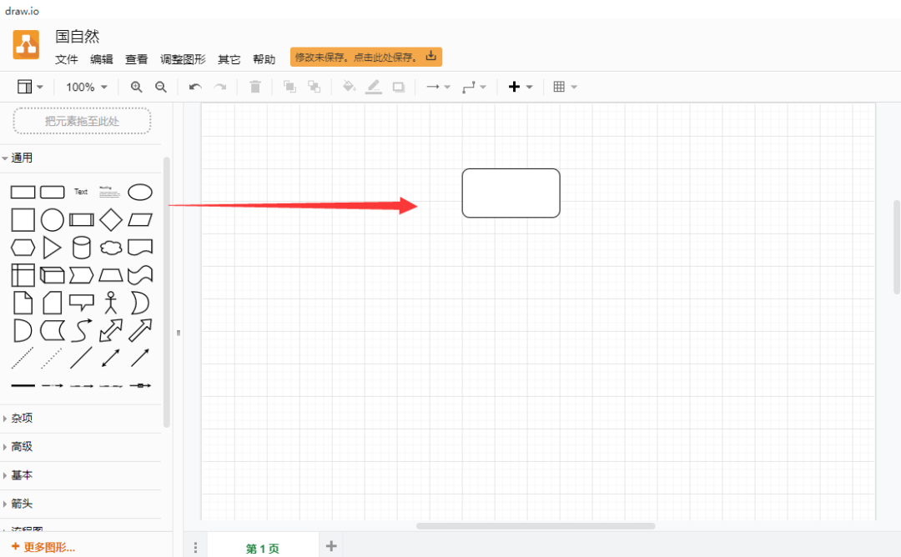Add a new page with plus button
The width and height of the screenshot is (901, 557).
point(331,546)
